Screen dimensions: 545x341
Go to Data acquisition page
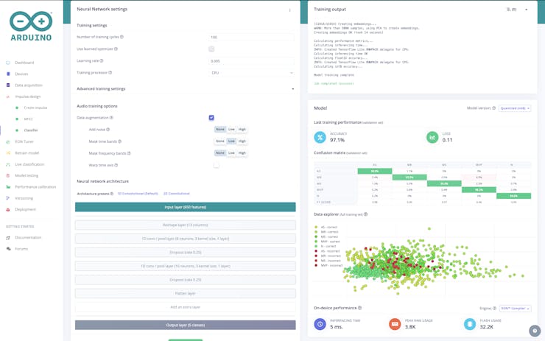pyautogui.click(x=29, y=85)
